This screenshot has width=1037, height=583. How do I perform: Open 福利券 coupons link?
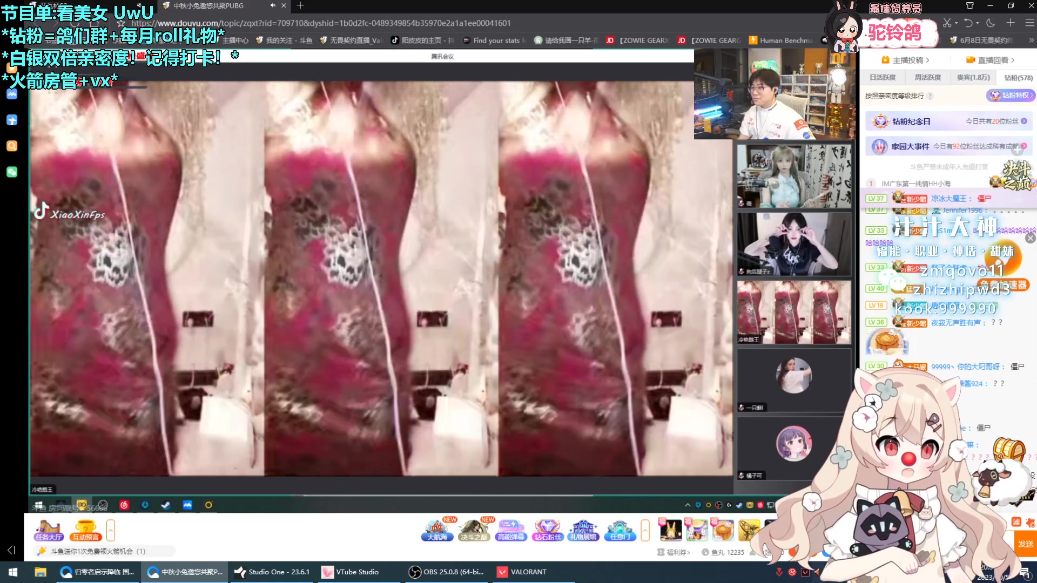(x=674, y=552)
